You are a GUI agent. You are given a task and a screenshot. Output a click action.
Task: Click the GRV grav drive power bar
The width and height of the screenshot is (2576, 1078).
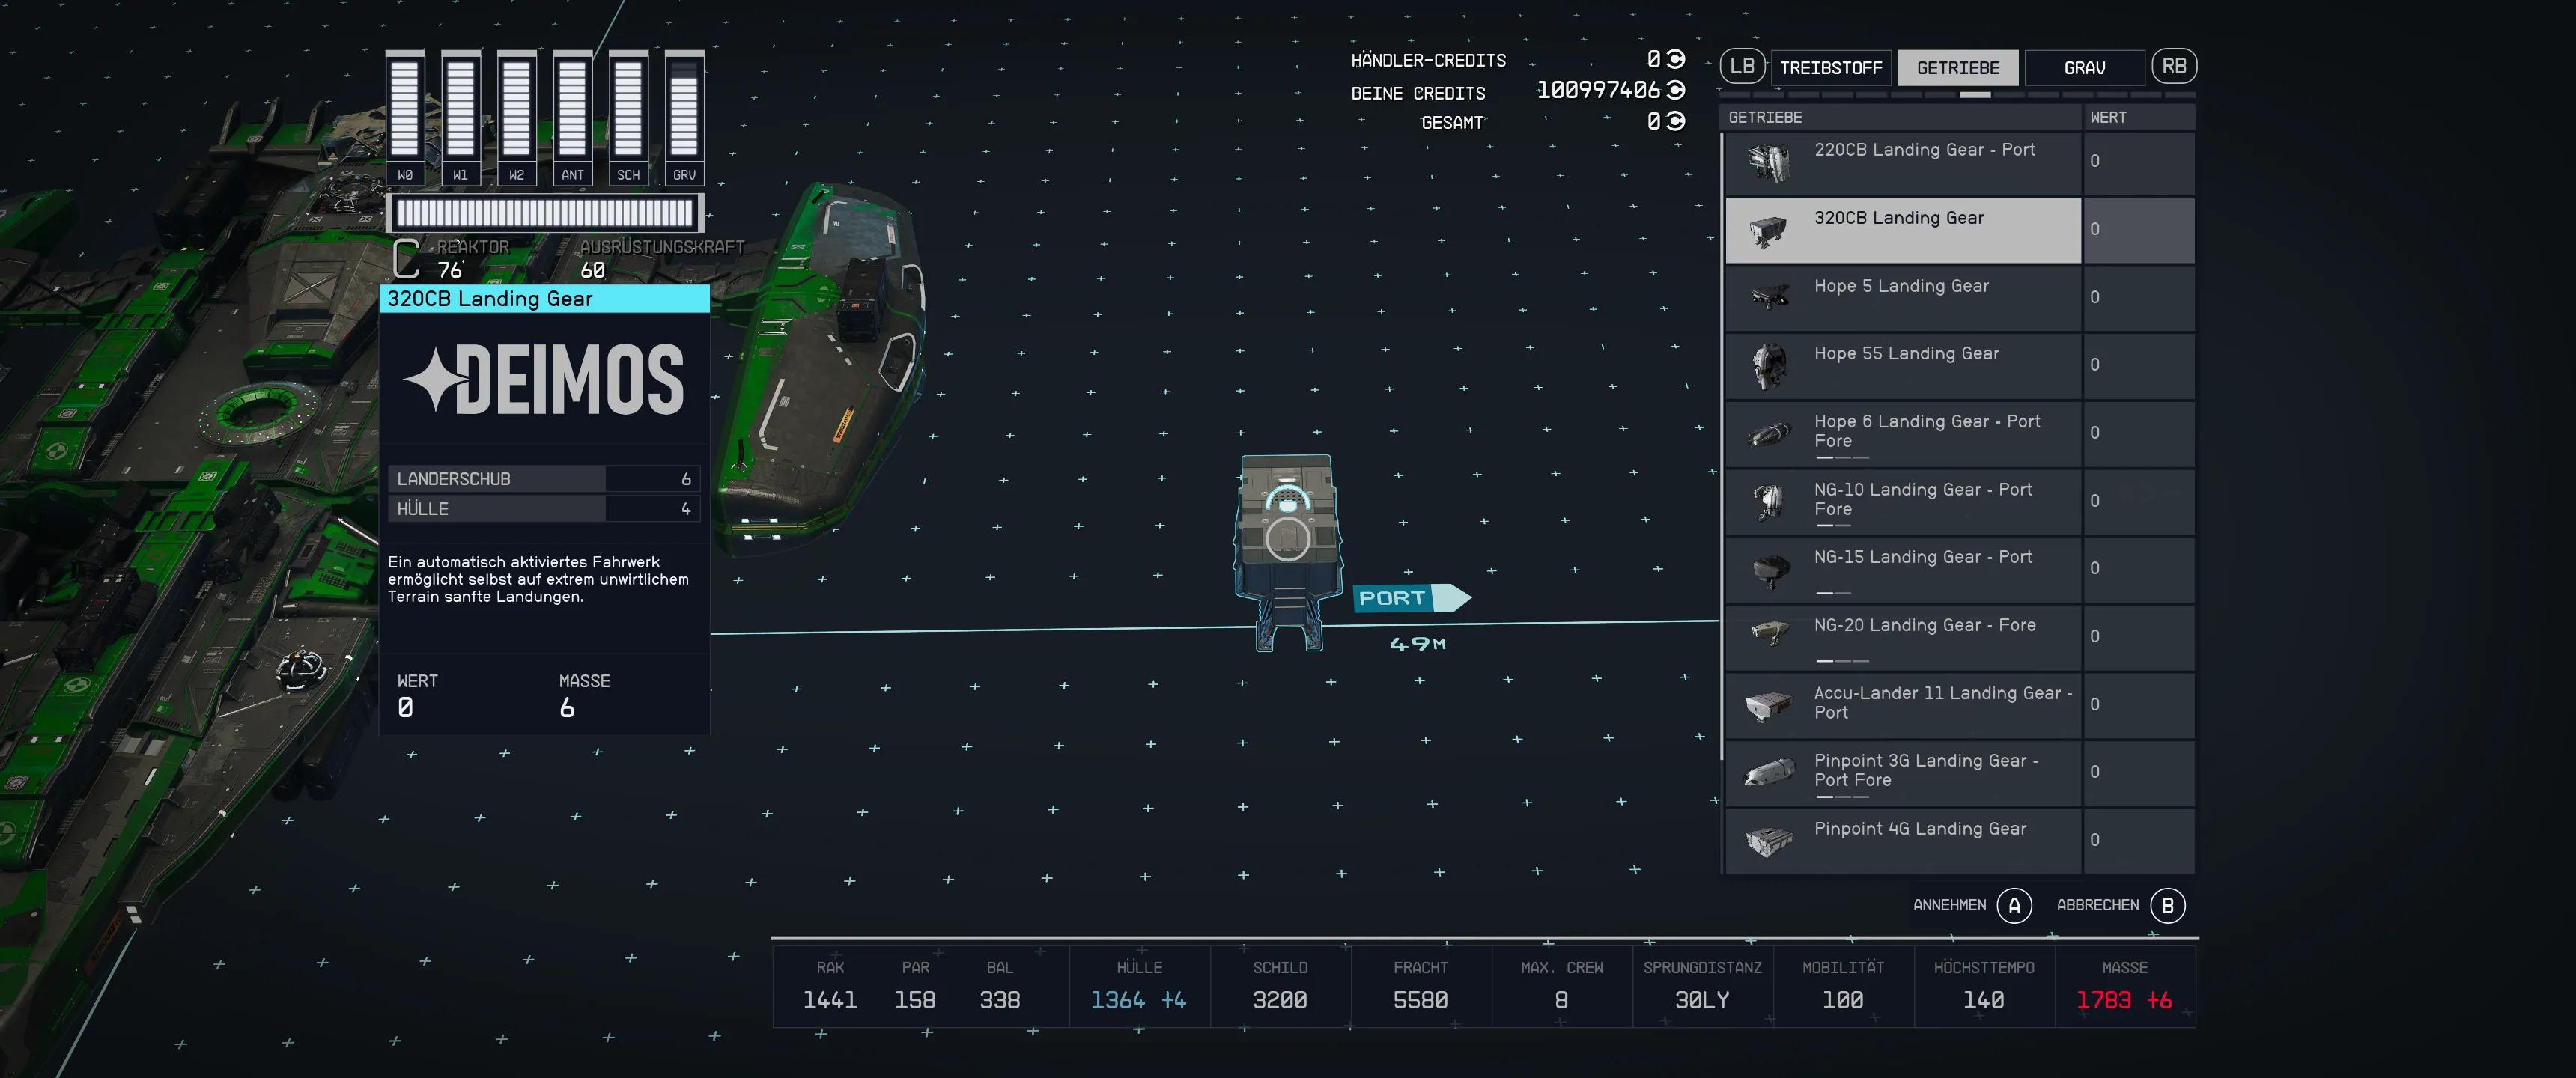[x=684, y=118]
